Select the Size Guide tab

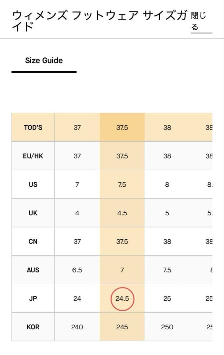click(x=44, y=60)
